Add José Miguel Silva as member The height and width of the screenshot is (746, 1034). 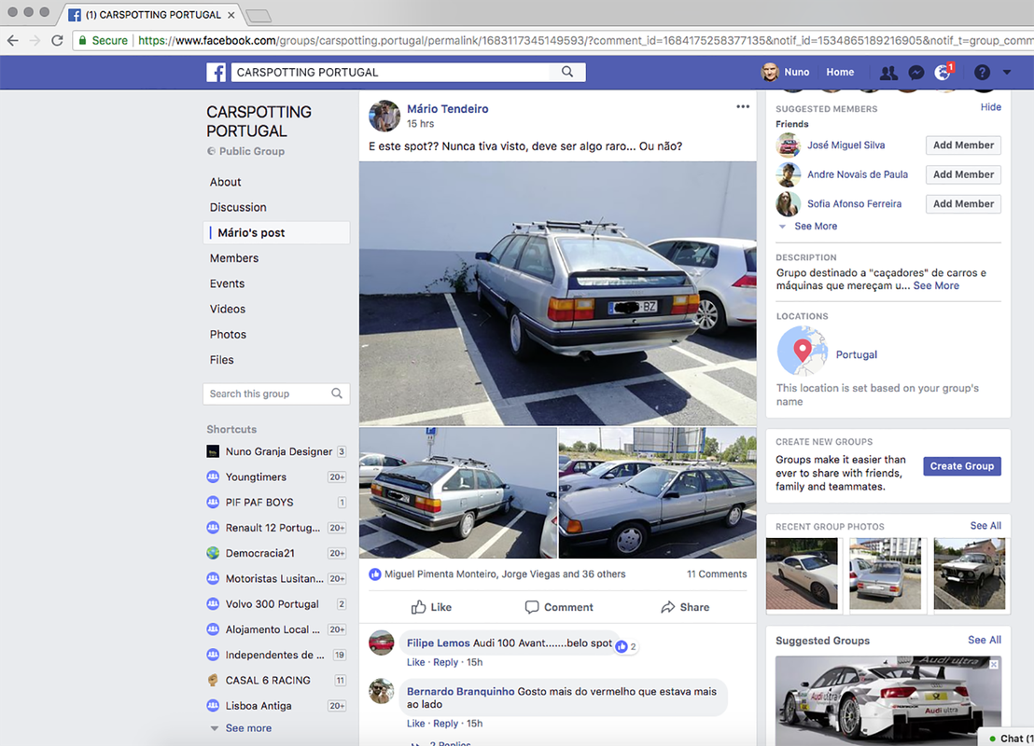(x=963, y=145)
